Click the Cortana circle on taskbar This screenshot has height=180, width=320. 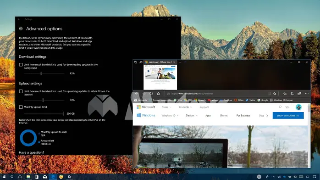click(12, 177)
